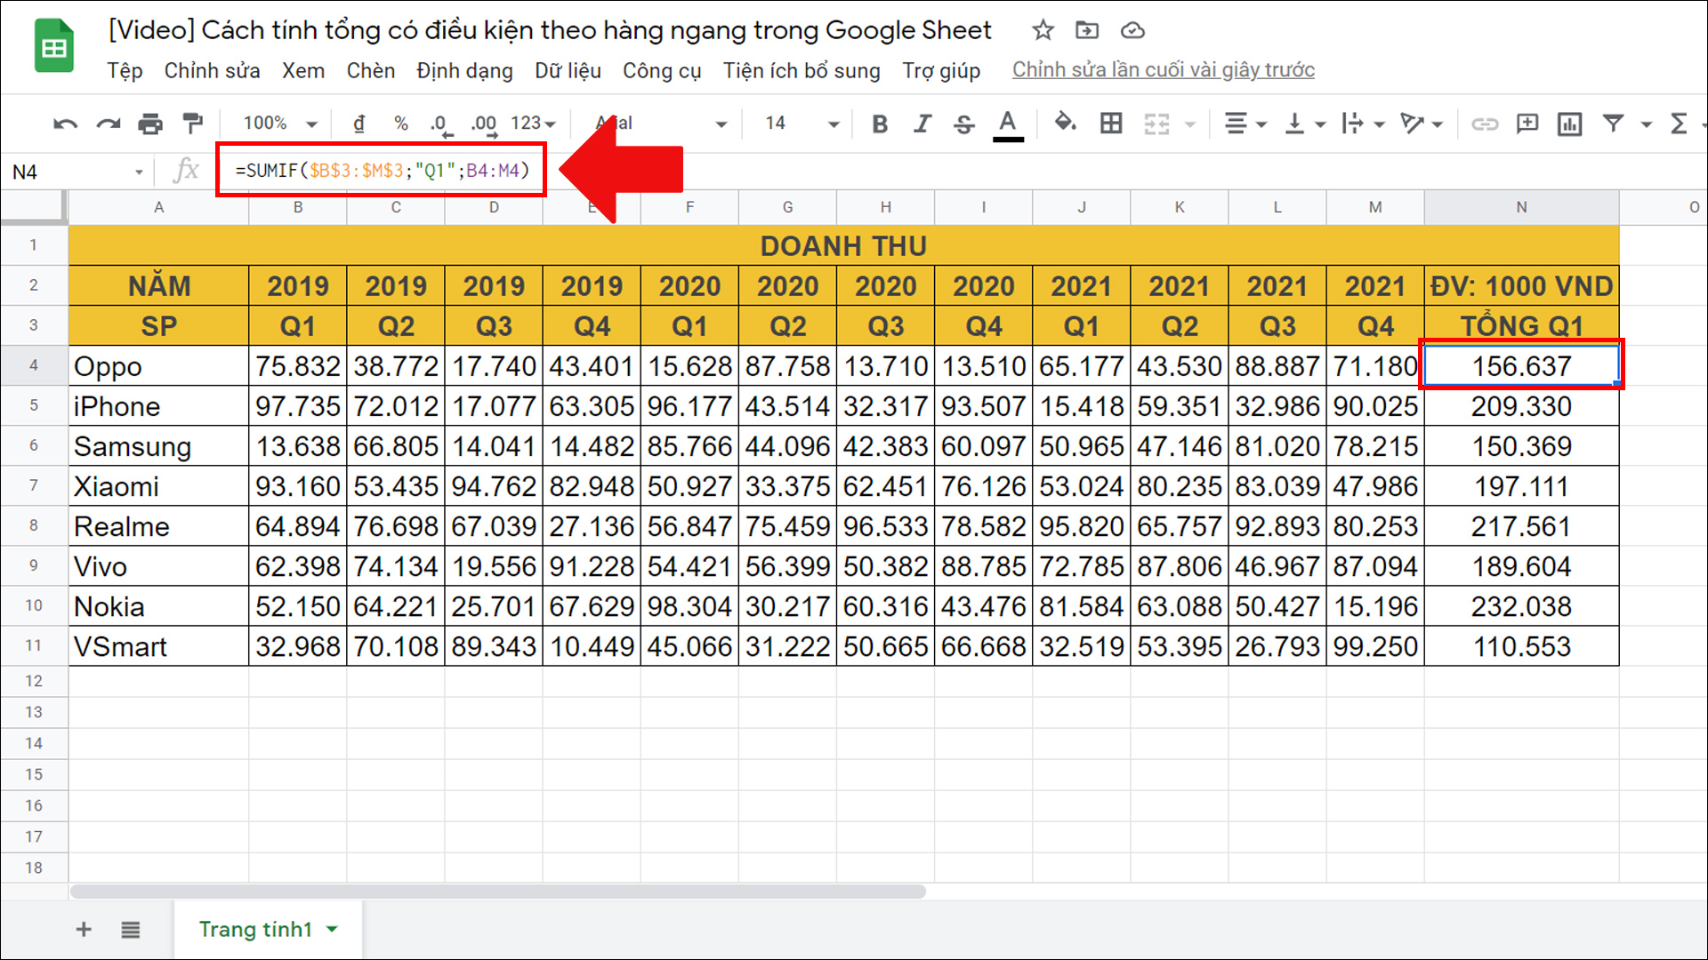This screenshot has width=1708, height=960.
Task: Open the Trợ giúp menu
Action: (x=941, y=70)
